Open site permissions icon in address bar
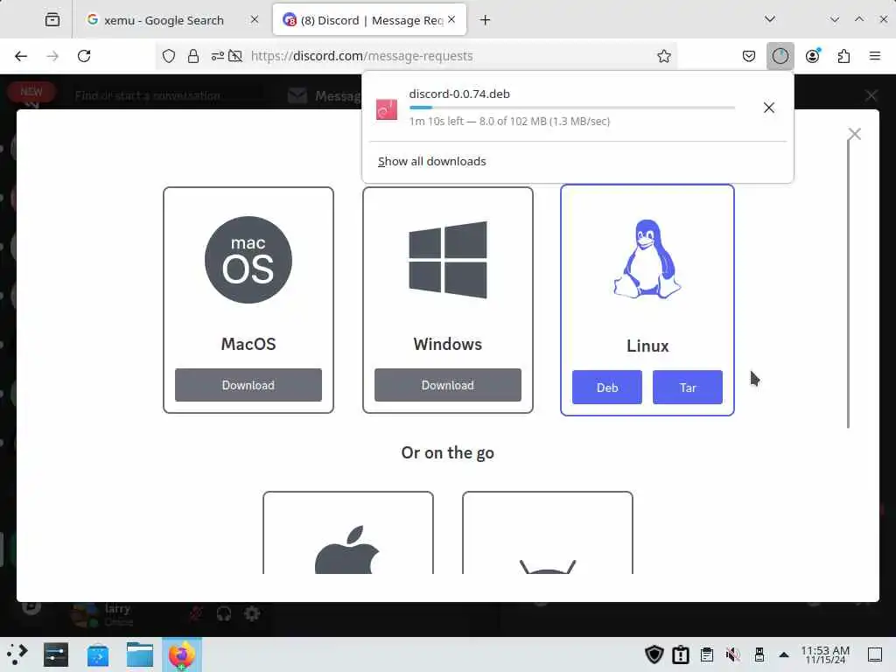The image size is (896, 672). [218, 56]
